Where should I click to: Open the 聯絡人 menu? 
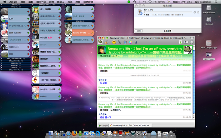[x=61, y=2]
